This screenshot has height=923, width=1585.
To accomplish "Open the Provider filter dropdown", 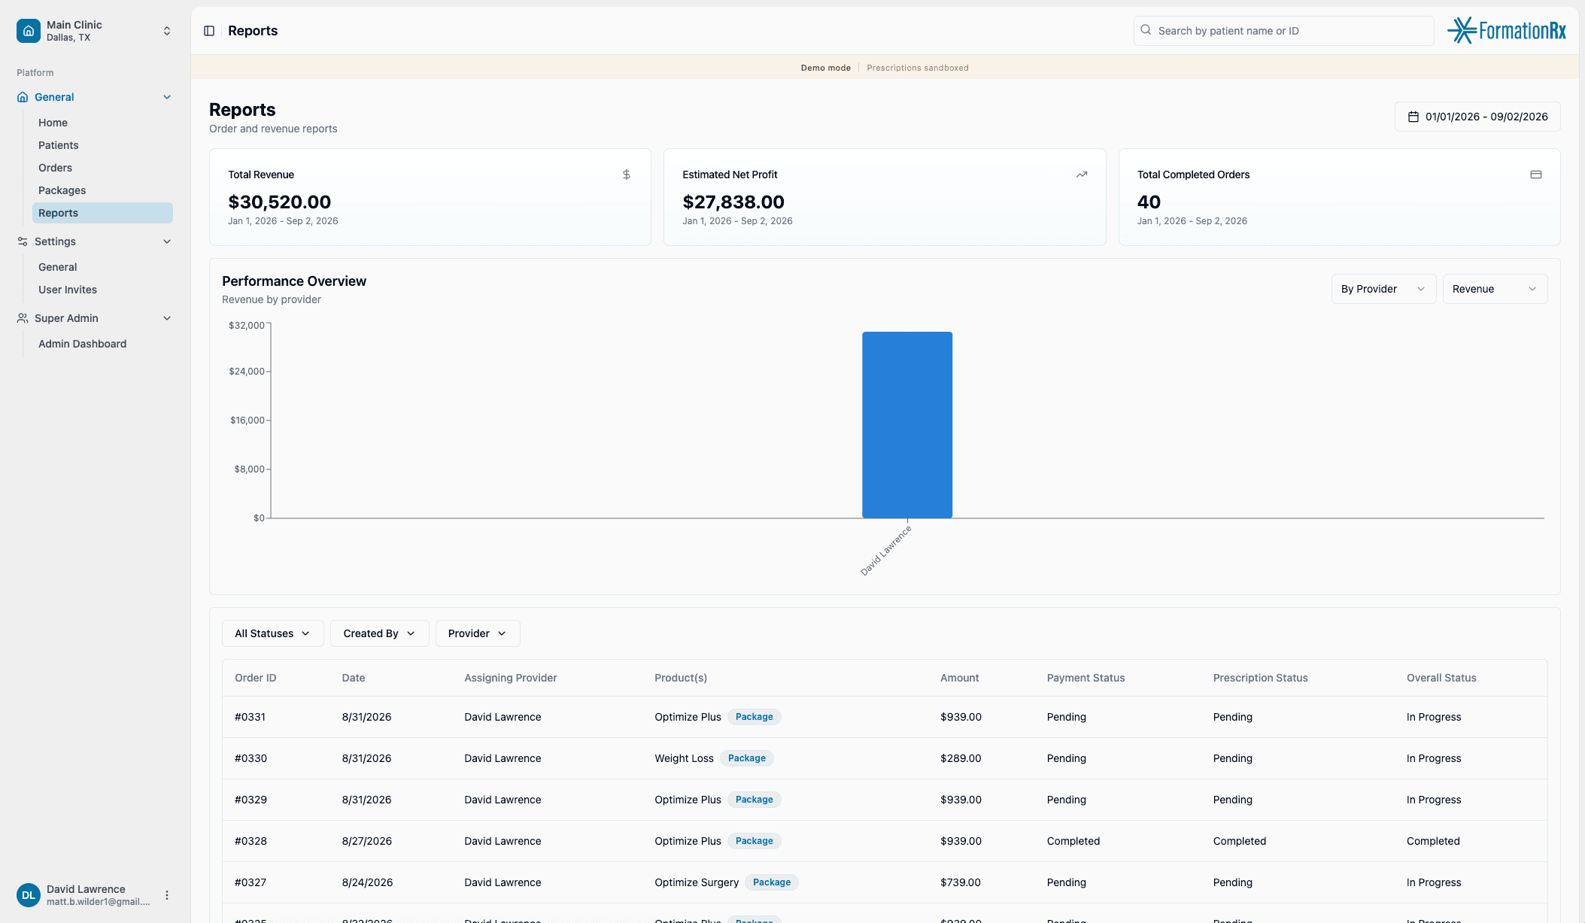I will (478, 633).
